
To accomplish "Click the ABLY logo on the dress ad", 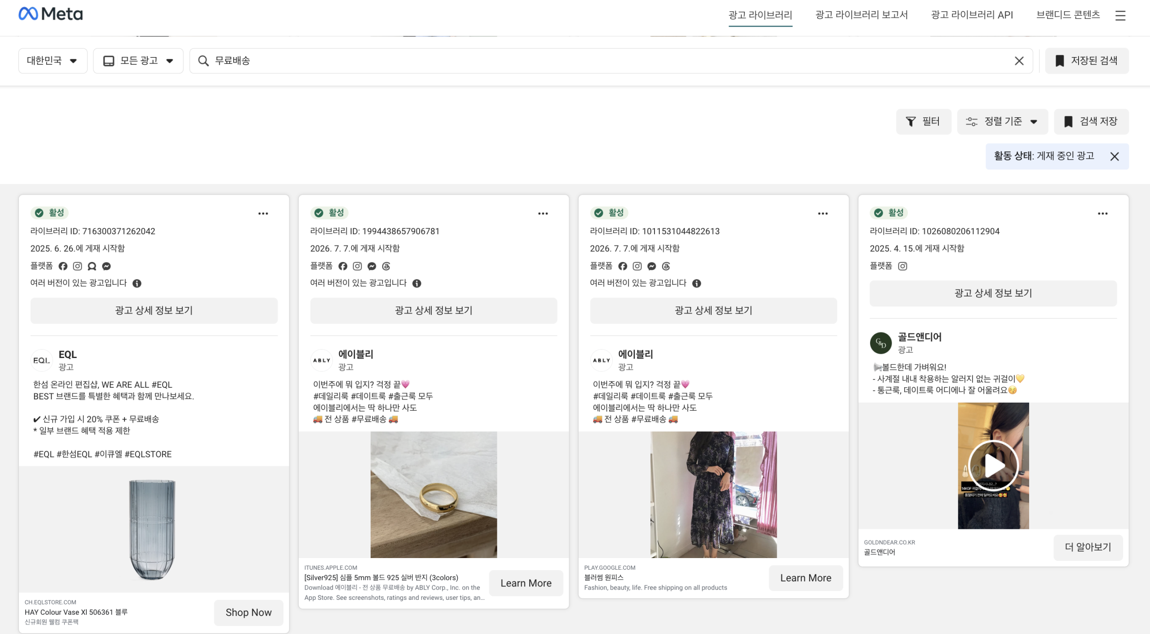I will (x=602, y=360).
